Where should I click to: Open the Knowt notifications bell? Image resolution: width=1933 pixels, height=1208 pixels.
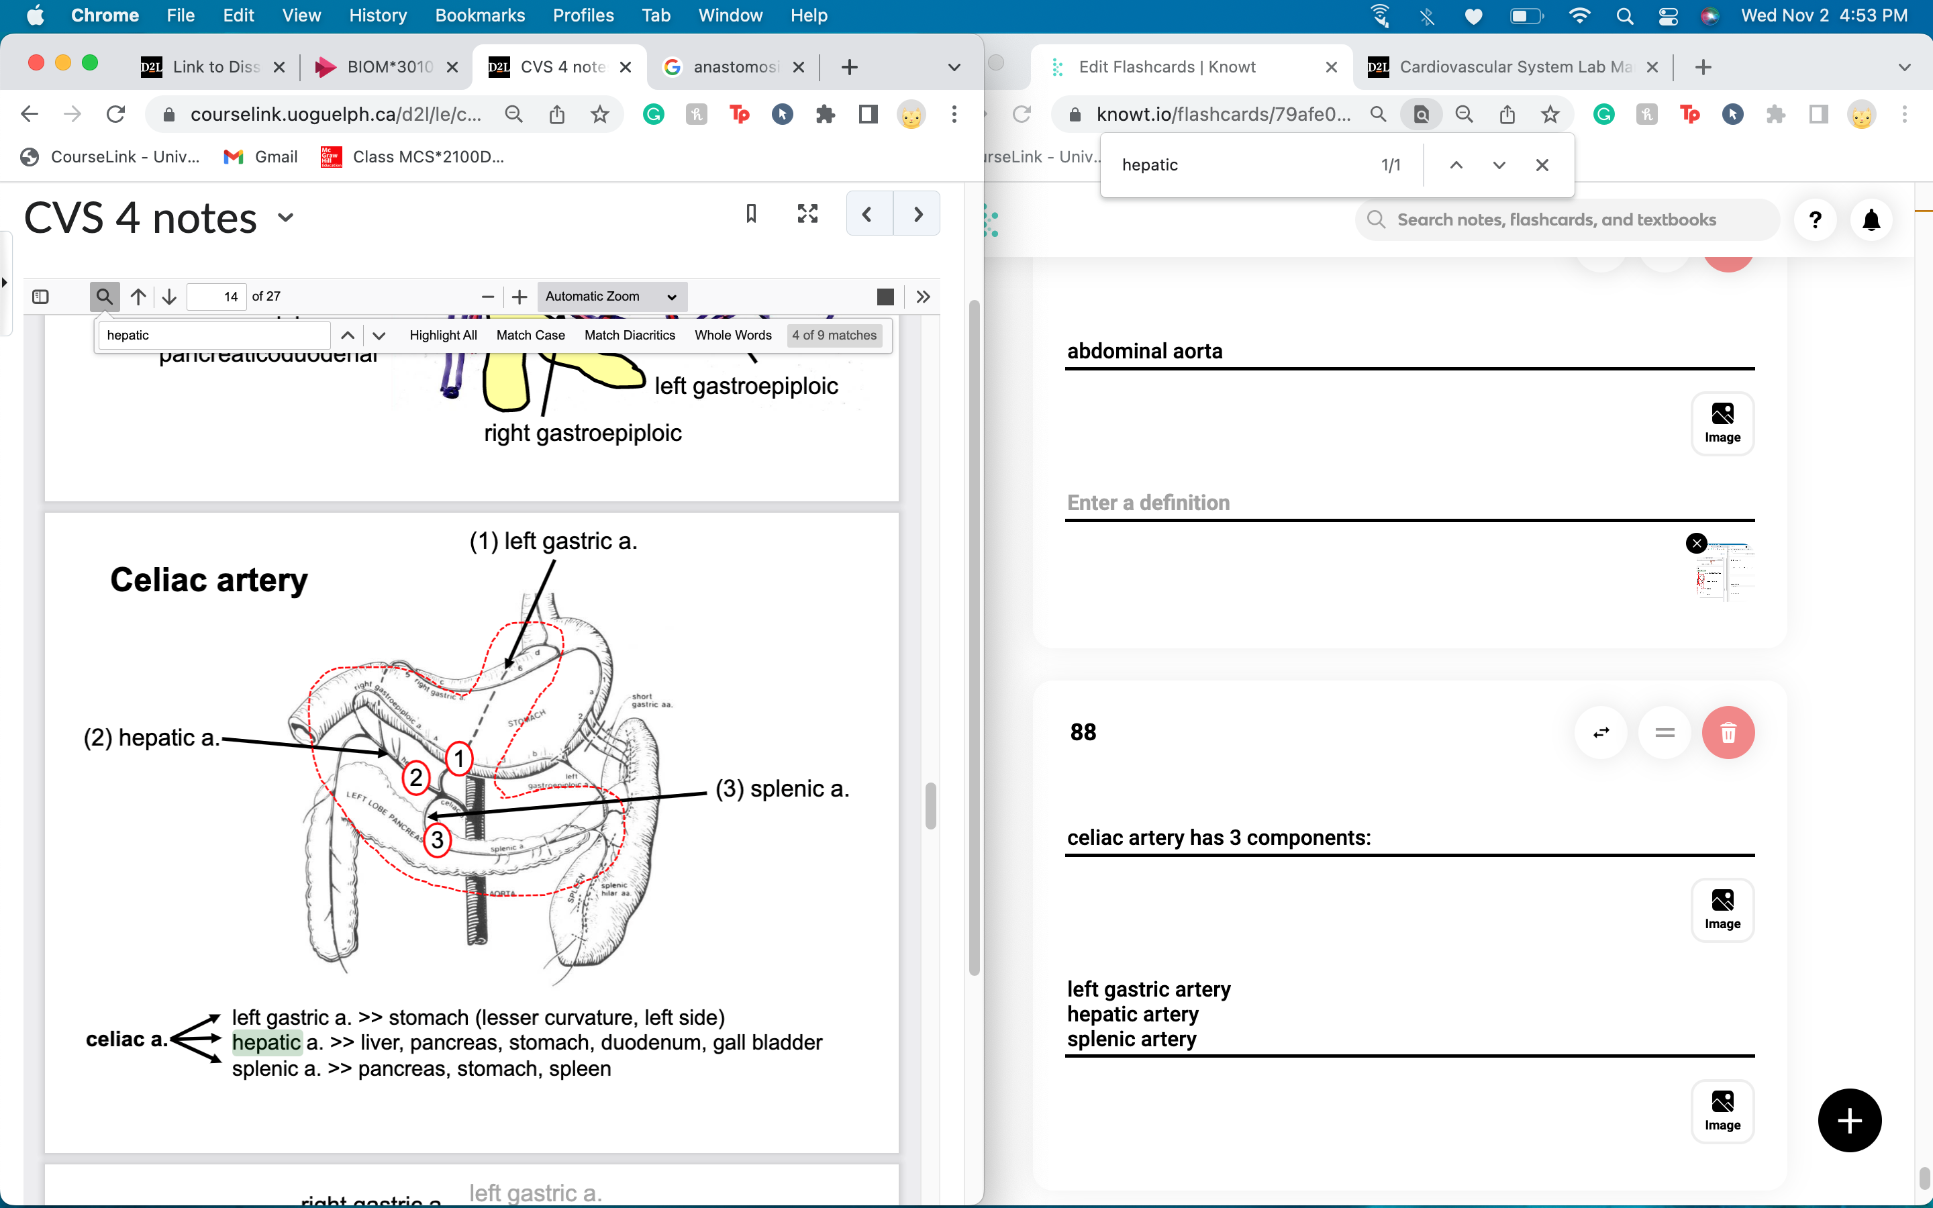point(1871,219)
